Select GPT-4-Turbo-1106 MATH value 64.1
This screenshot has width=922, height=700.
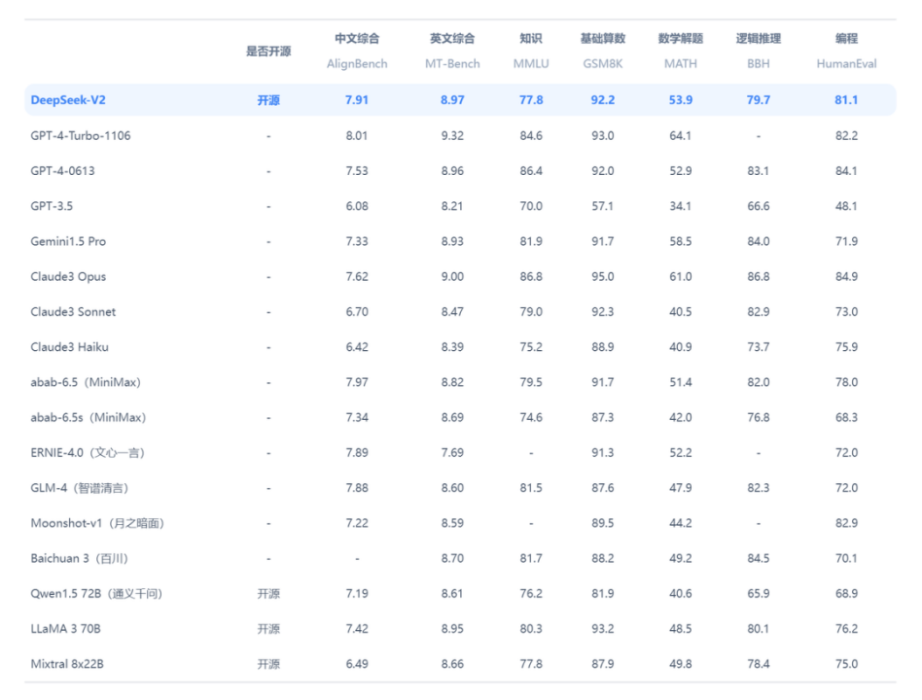coord(681,136)
